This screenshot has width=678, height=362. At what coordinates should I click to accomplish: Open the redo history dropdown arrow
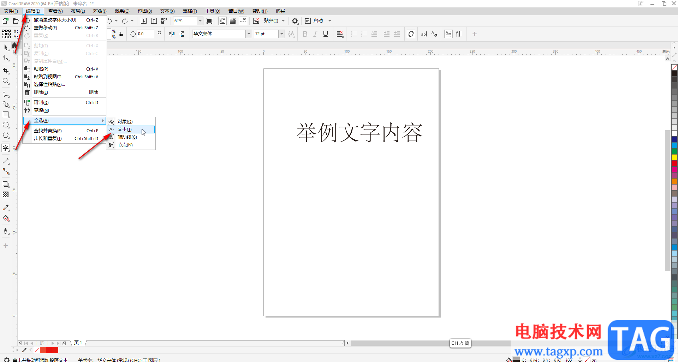point(132,21)
